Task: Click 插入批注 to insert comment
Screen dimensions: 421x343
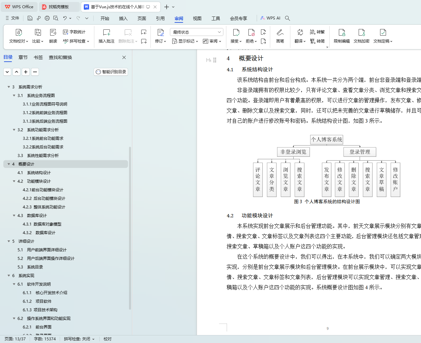Action: [106, 36]
